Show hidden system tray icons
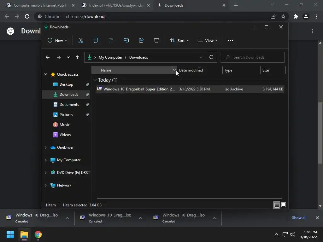323x242 pixels. tap(276, 234)
